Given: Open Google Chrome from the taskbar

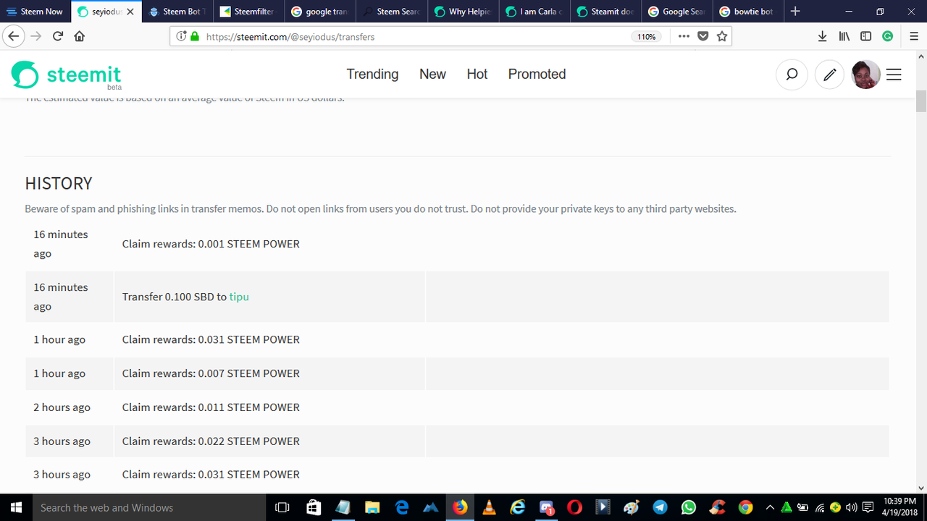Looking at the screenshot, I should [x=745, y=507].
